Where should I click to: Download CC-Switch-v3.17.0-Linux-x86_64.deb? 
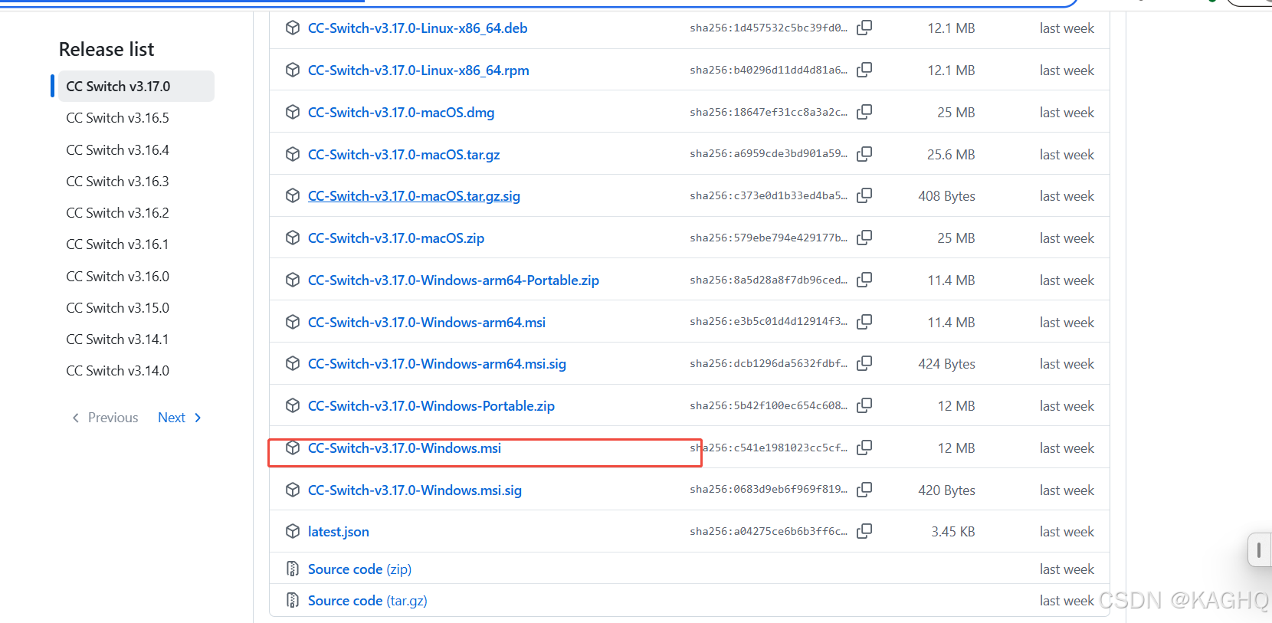418,28
